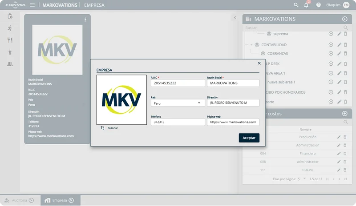
Task: Click the fork and knife sidebar icon
Action: [10, 40]
